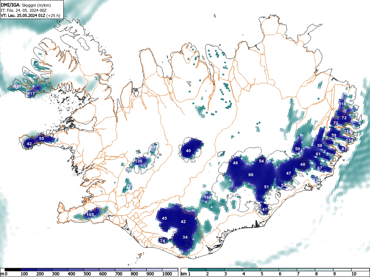The height and width of the screenshot is (277, 370).
Task: Click the dark teal 1–2 km swatch
Action: click(197, 270)
